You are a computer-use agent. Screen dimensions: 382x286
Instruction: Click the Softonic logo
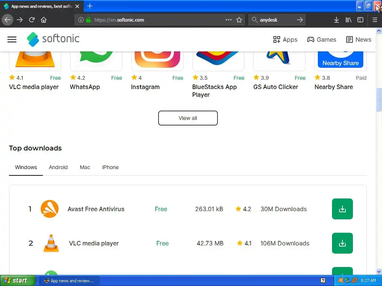[53, 39]
